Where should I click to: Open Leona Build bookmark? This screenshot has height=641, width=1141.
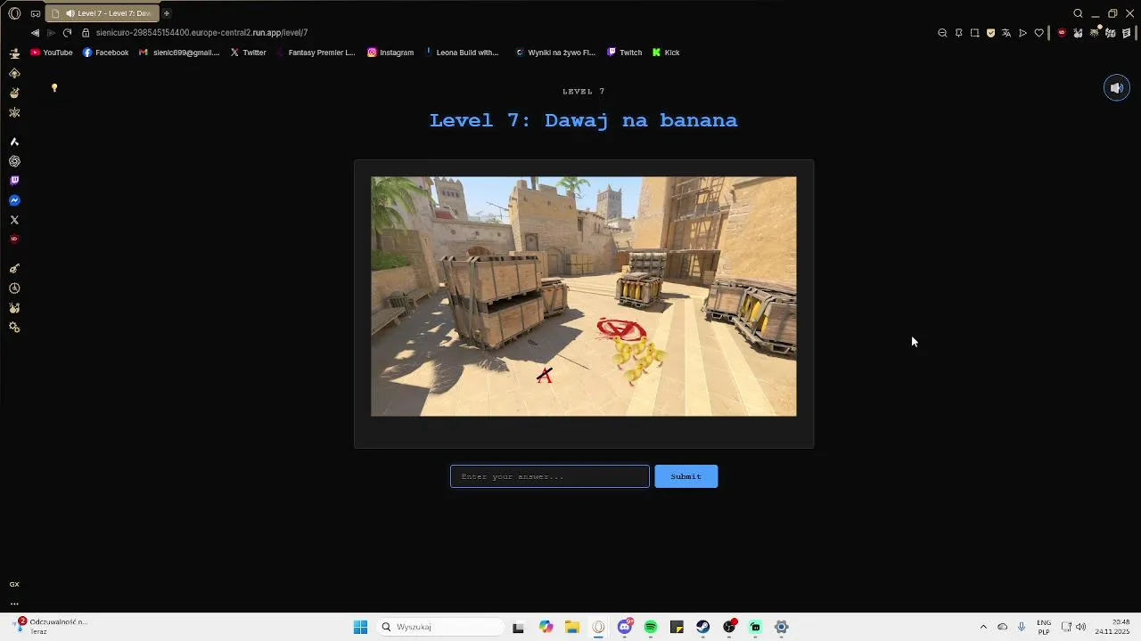[461, 53]
